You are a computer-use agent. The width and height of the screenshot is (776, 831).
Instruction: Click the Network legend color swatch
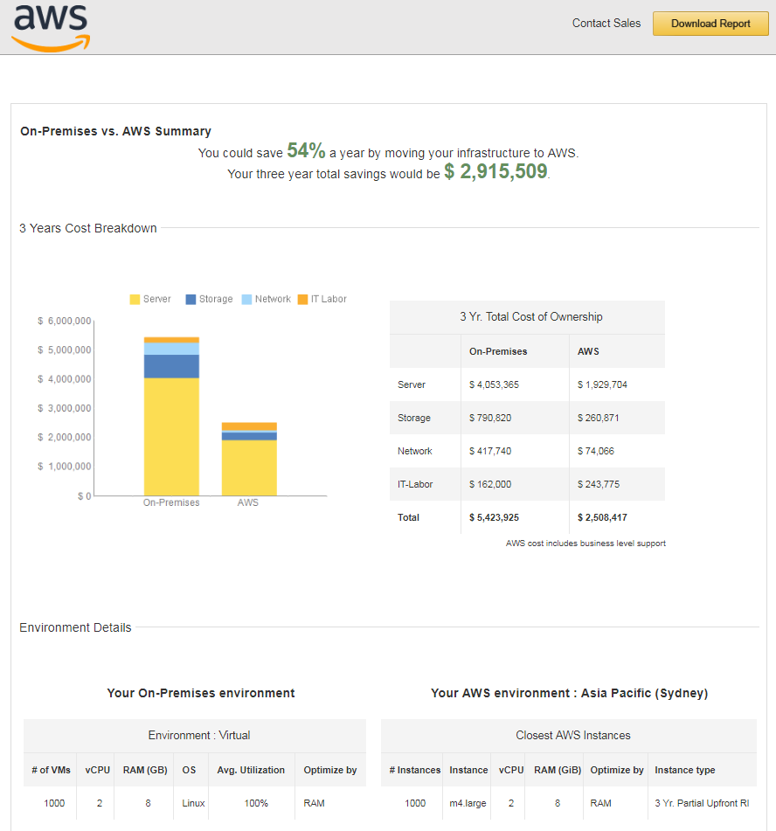click(x=246, y=300)
